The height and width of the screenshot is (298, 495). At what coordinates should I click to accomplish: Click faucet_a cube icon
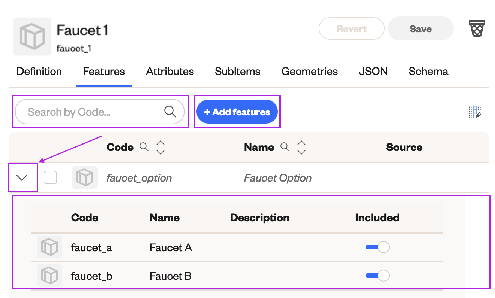(x=49, y=247)
